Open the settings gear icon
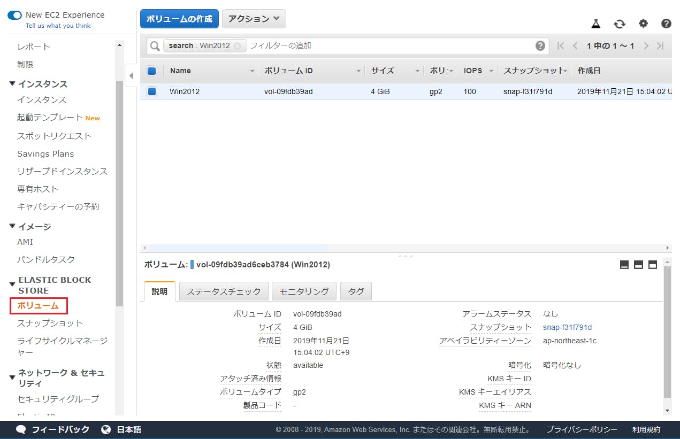Image resolution: width=680 pixels, height=439 pixels. pos(643,24)
